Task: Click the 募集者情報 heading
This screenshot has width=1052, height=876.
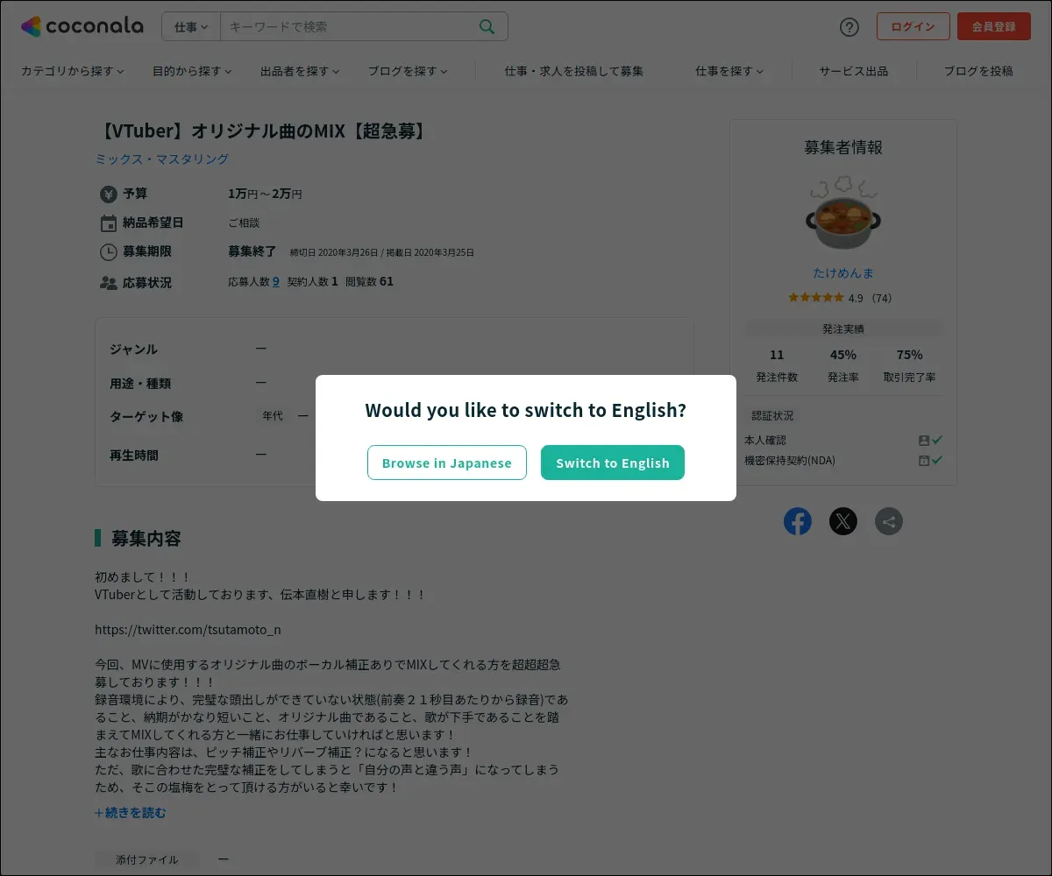Action: coord(843,147)
